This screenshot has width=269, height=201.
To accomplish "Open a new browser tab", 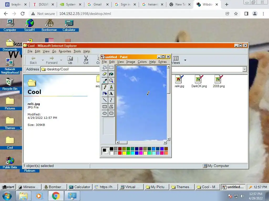I will 227,4.
